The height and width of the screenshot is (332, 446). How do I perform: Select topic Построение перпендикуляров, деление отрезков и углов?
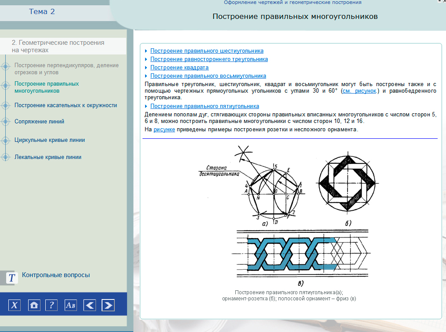click(66, 69)
